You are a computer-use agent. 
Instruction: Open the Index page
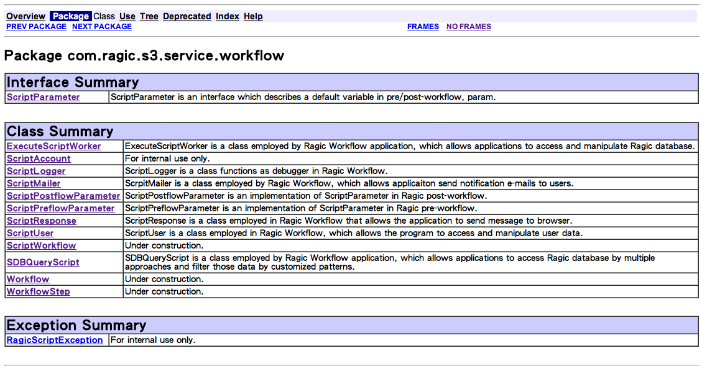227,16
